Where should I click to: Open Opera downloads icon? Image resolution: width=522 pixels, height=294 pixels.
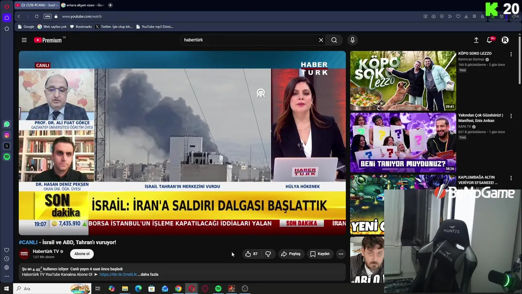point(466,16)
